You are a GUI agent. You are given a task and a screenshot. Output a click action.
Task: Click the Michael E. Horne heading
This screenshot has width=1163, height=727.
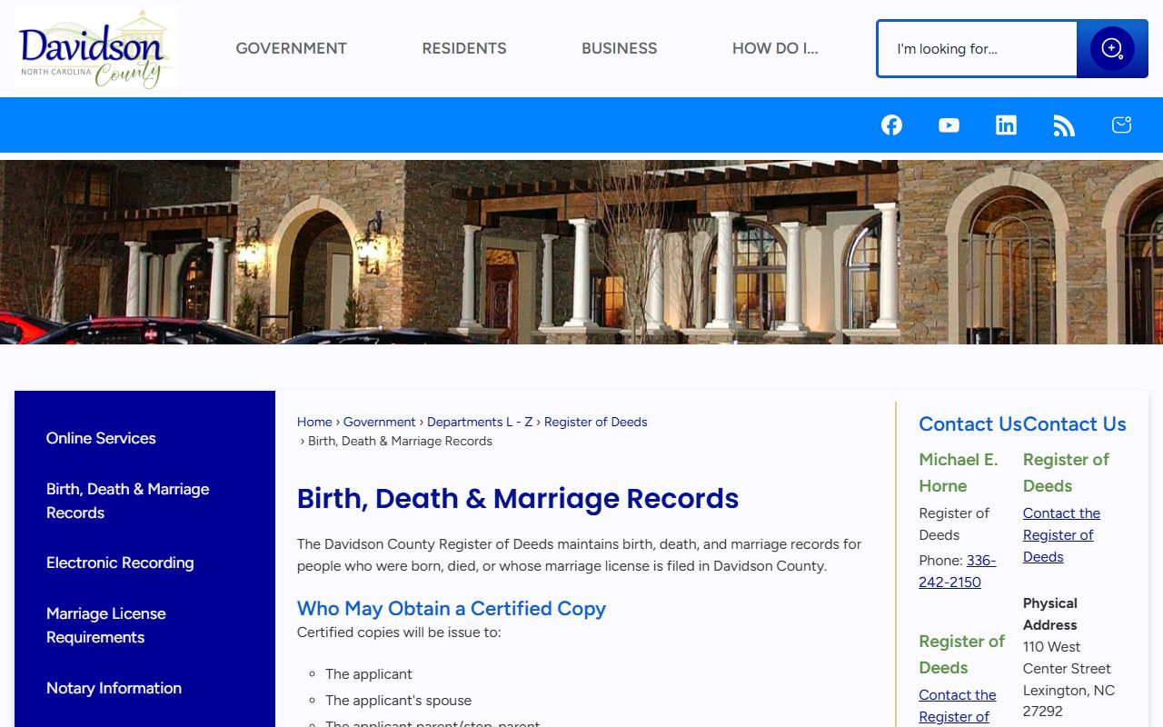point(959,473)
